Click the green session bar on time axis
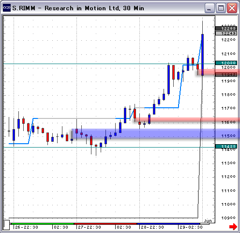240x233 pixels. pyautogui.click(x=42, y=224)
